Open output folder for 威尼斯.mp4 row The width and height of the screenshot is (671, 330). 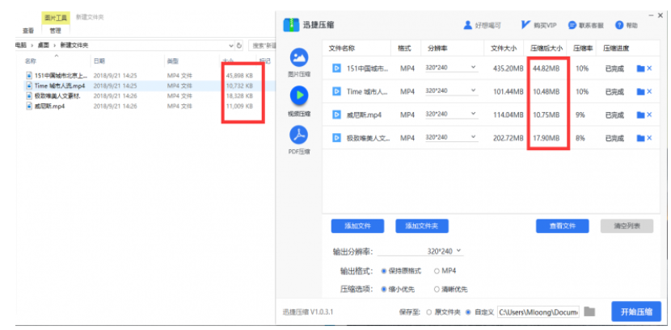pyautogui.click(x=640, y=115)
